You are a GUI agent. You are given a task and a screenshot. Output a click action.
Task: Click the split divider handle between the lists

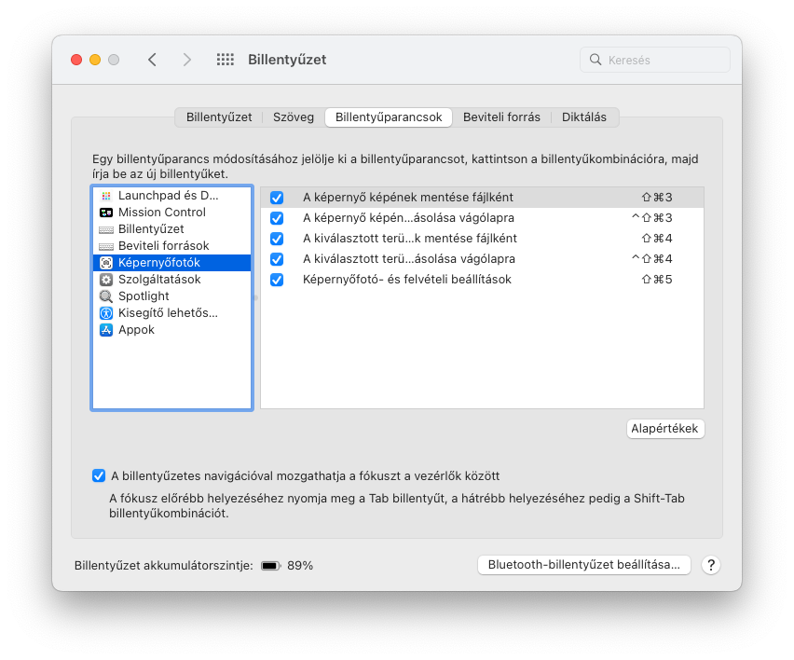point(256,297)
